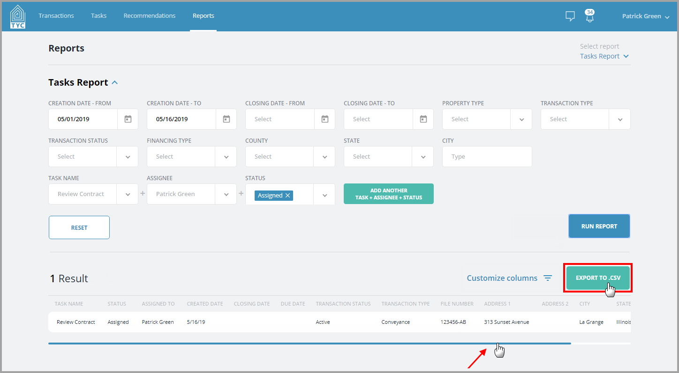Switch to the Transactions tab

56,15
